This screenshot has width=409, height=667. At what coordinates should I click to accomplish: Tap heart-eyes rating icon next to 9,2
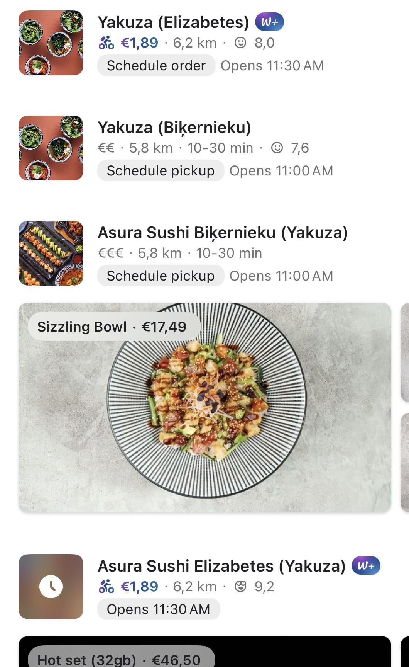(240, 586)
